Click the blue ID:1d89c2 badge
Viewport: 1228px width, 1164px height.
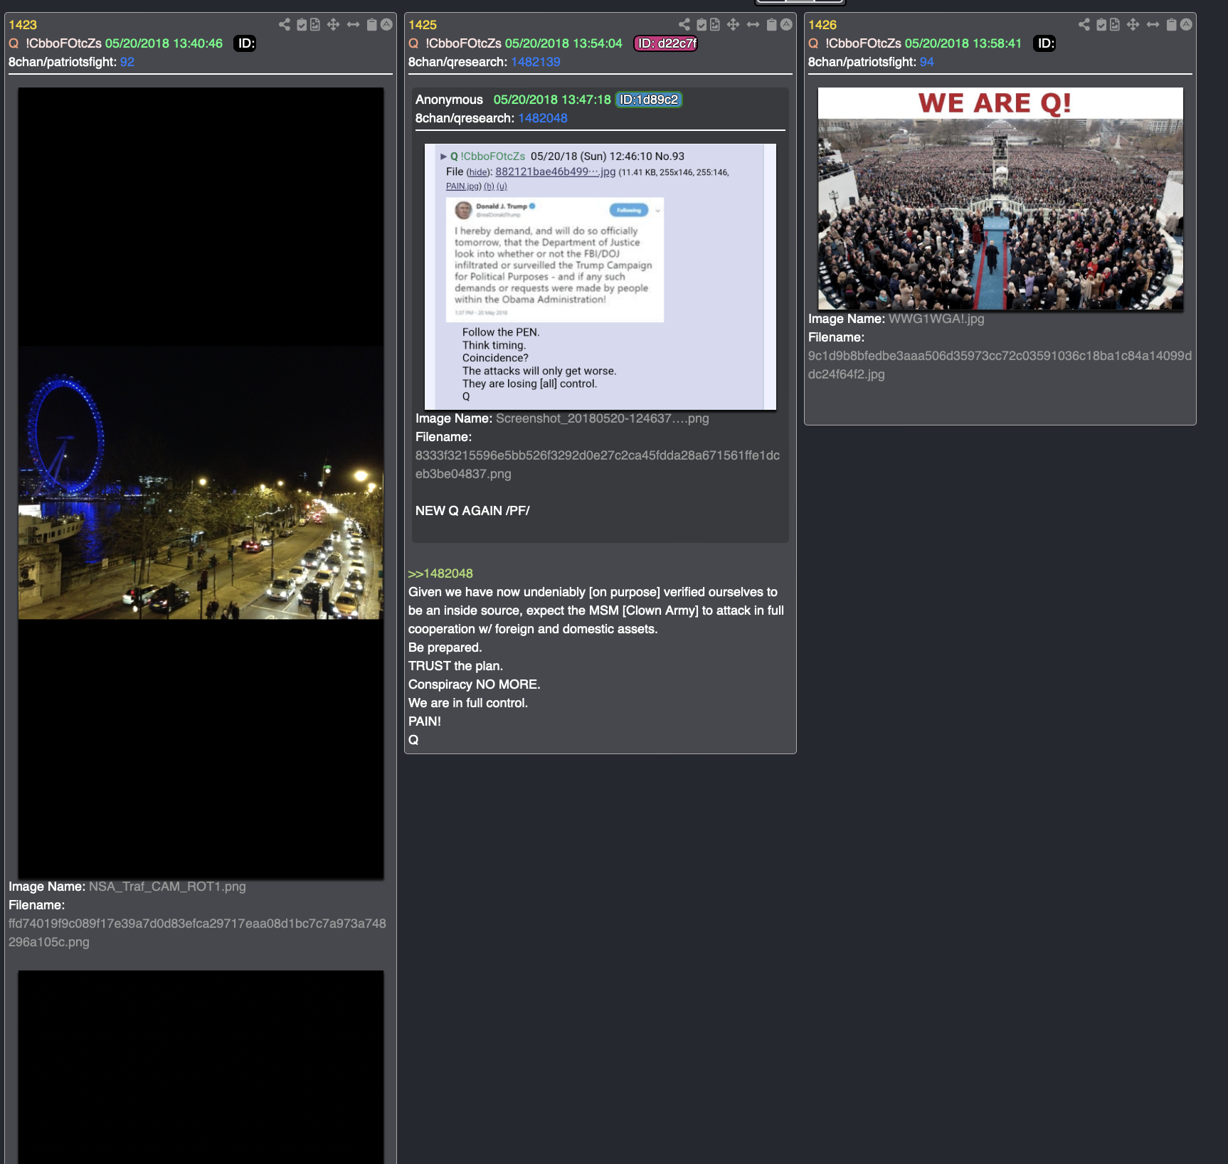649,100
